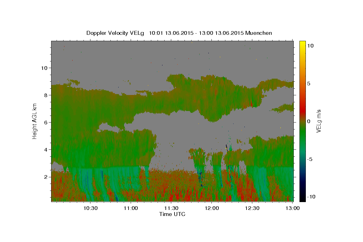Click the 'Time UTC' axis label
363x242 pixels.
[172, 214]
